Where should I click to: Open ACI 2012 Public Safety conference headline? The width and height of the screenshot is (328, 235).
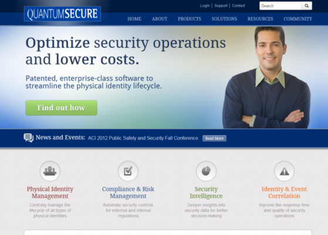(x=143, y=138)
